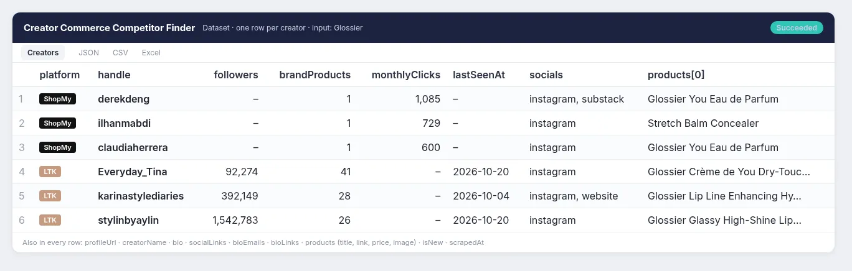Click the LTK badge in karinastylediaries row
Screen dimensions: 852x271
coord(50,196)
